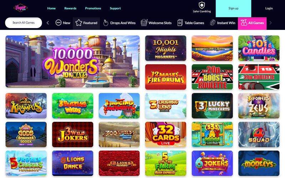Show more categories with right chevron
The height and width of the screenshot is (178, 285).
point(270,23)
